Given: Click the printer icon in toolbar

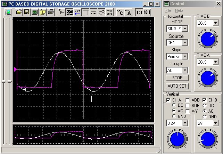Looking at the screenshot, I should coord(51,12).
